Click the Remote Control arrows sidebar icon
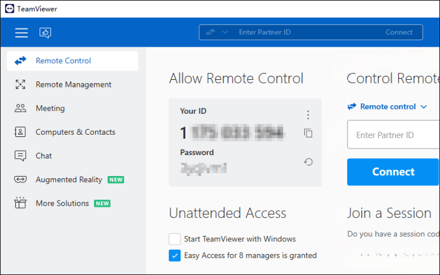The image size is (440, 275). [20, 61]
